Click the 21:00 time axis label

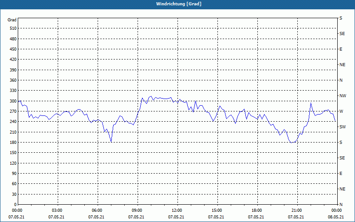(296, 210)
